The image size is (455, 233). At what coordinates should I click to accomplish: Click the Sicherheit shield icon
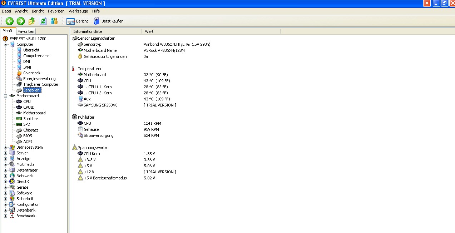coord(12,199)
